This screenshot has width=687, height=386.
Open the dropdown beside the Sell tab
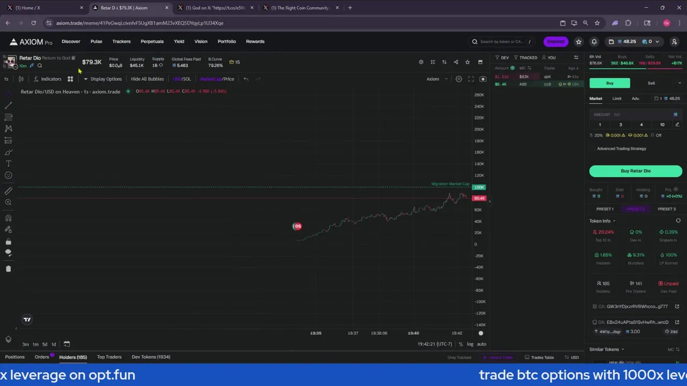679,83
